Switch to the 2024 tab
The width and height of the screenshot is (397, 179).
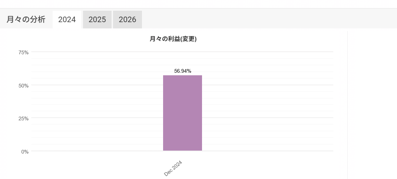[x=67, y=20]
